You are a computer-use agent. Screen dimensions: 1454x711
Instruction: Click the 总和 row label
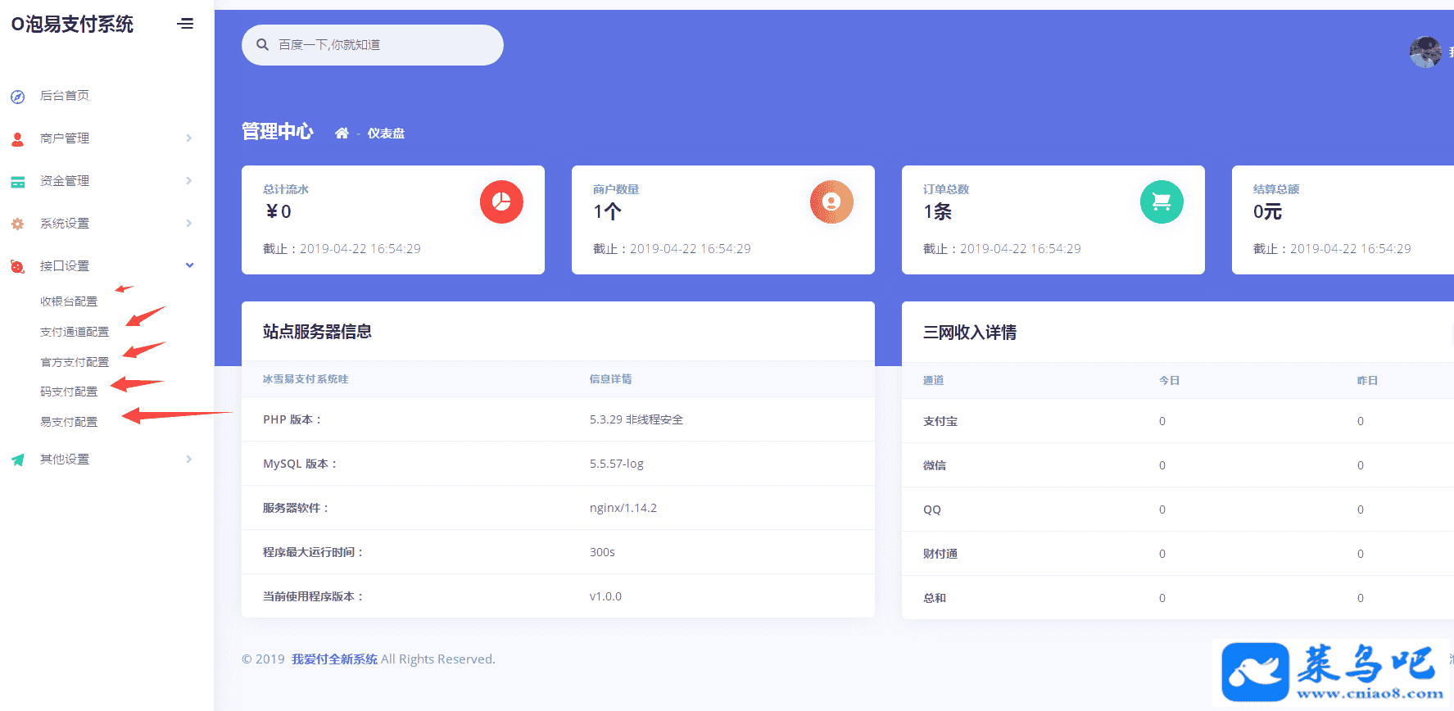coord(935,598)
